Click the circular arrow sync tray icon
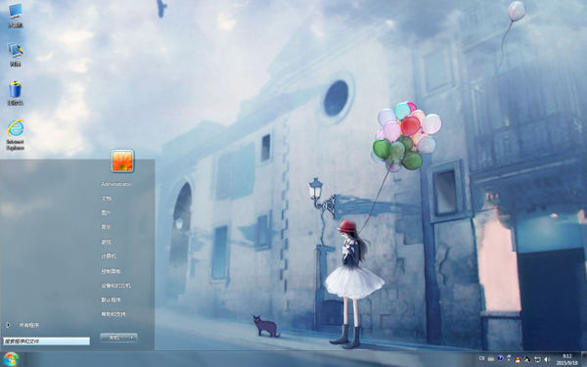The width and height of the screenshot is (587, 367). [537, 359]
